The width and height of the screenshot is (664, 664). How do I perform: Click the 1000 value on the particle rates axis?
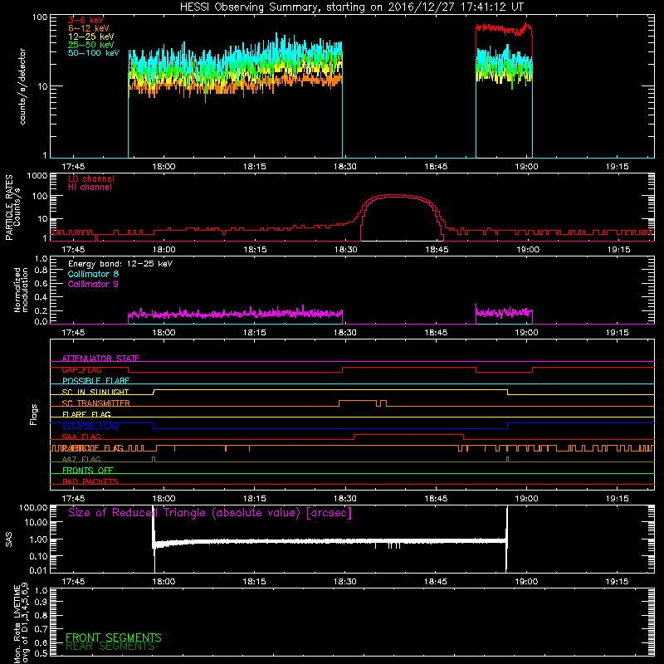(x=37, y=176)
